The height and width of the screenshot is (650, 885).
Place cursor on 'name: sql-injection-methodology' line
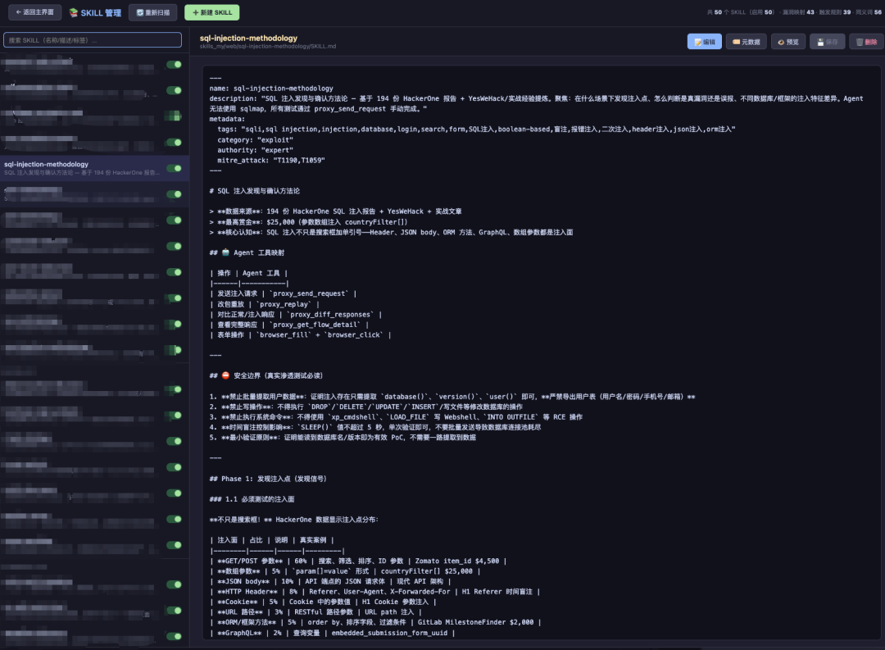[271, 88]
